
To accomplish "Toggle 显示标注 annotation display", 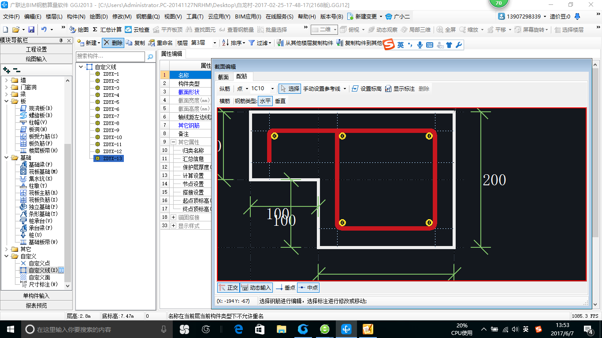I will tap(400, 88).
